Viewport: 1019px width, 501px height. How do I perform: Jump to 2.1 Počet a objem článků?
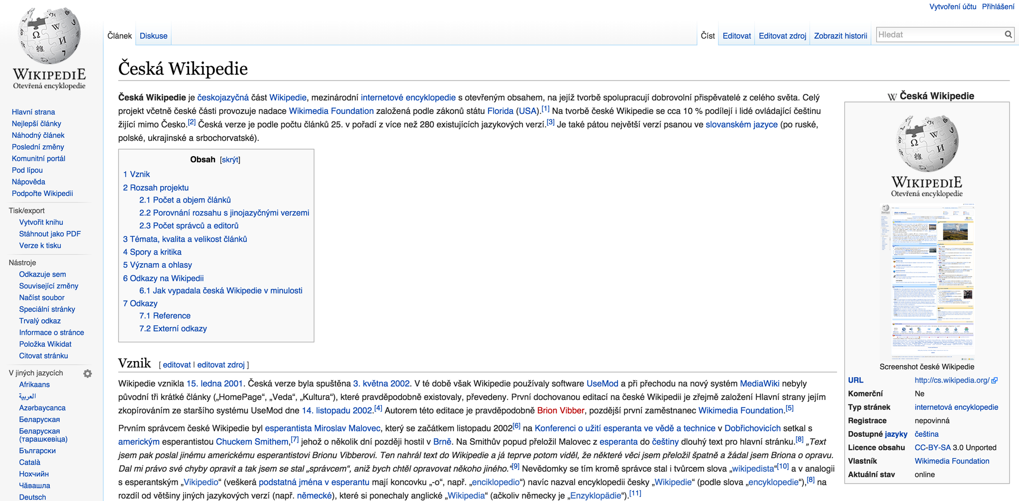tap(185, 200)
